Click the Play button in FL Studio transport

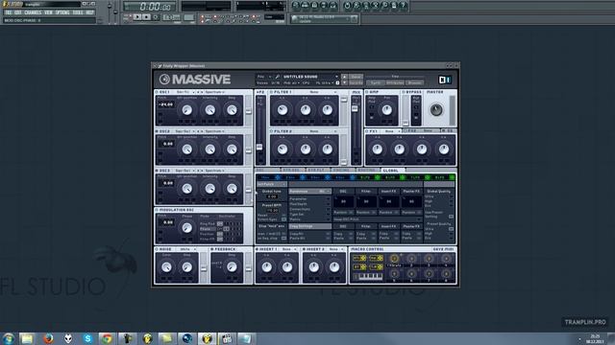coord(136,17)
